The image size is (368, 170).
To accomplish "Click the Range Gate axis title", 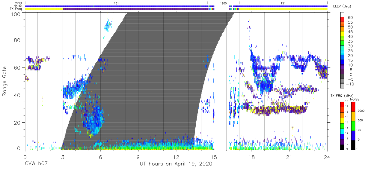I will 4,81.
